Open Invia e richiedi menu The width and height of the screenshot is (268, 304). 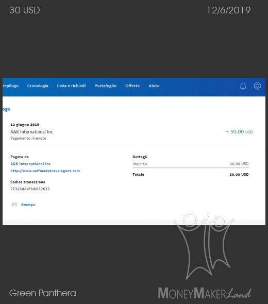click(71, 86)
